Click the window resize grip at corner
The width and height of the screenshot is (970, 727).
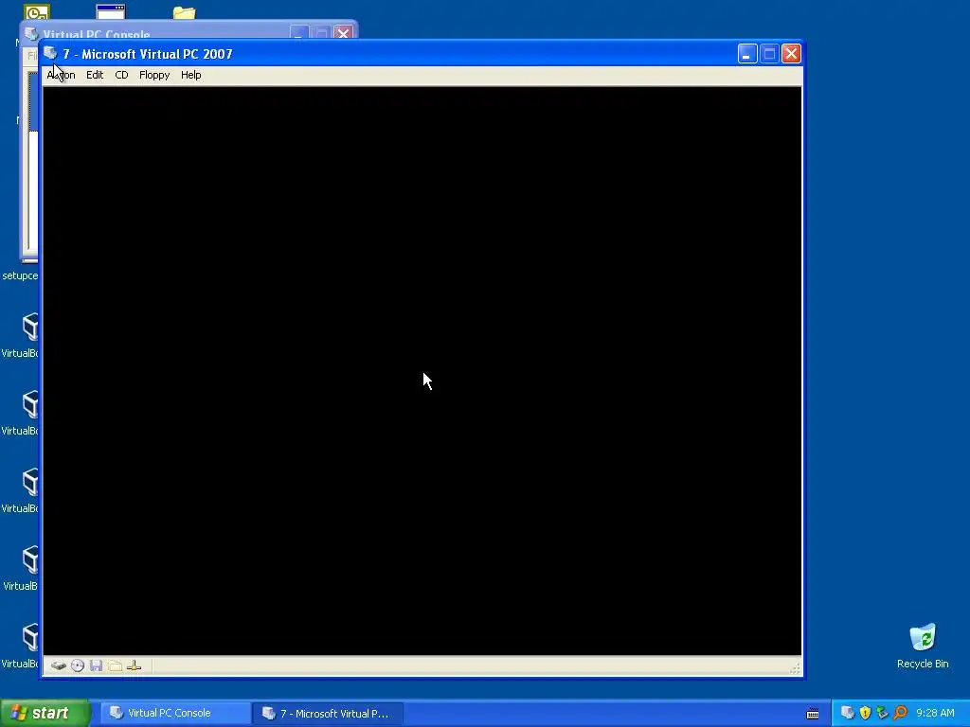[x=795, y=667]
